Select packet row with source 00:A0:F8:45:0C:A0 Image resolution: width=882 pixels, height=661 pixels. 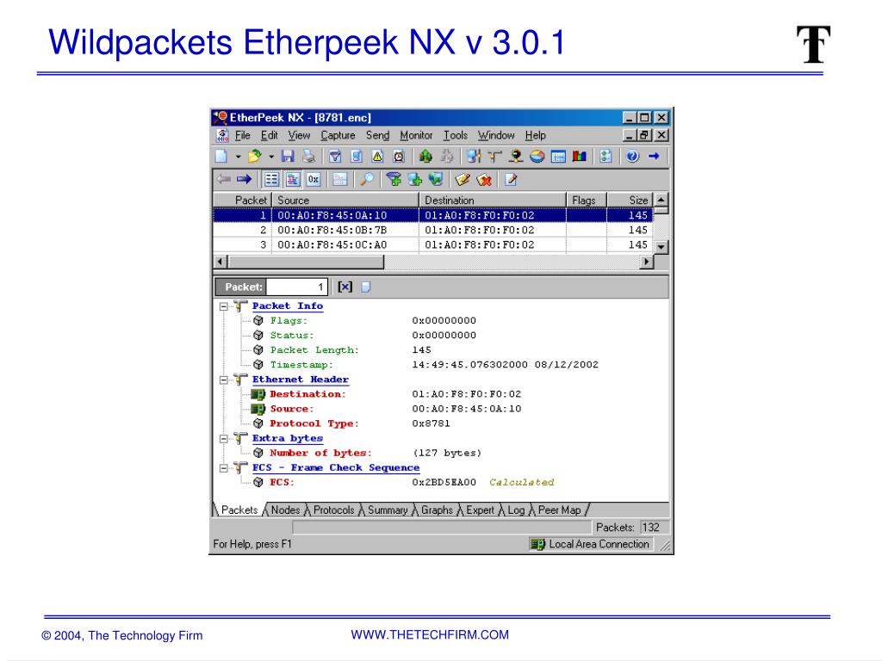(433, 244)
